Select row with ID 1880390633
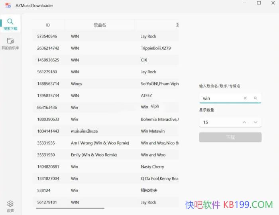 click(106, 119)
